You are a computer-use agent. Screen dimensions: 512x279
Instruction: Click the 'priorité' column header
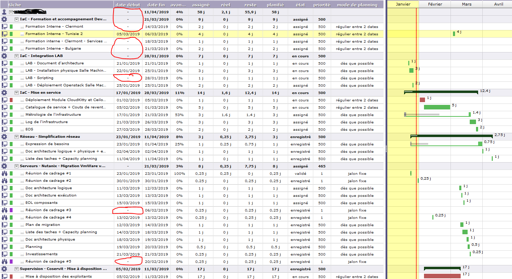click(322, 5)
